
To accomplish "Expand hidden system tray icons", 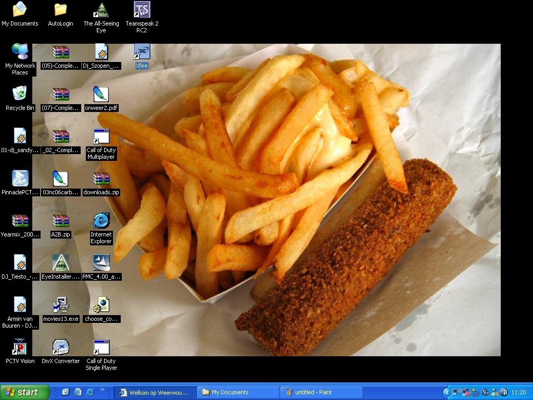I will coord(447,393).
